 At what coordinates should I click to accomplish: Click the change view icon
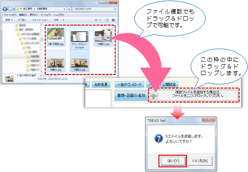coord(96,20)
